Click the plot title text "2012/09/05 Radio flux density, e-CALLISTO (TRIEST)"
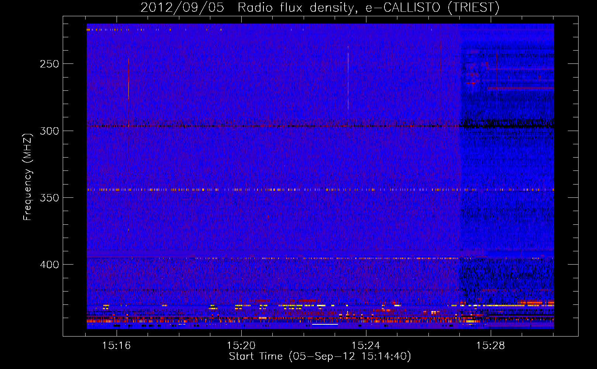The height and width of the screenshot is (369, 597). [x=320, y=7]
